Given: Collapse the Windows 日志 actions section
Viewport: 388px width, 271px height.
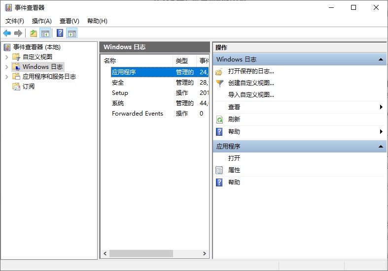Looking at the screenshot, I should click(x=381, y=60).
